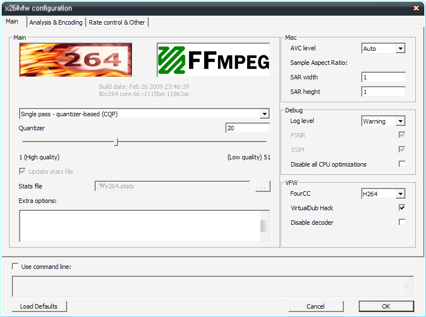Viewport: 426px width, 317px height.
Task: Click the libx264 core 66 version text
Action: pos(144,94)
